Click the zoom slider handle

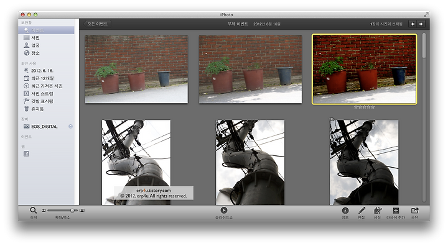[x=72, y=211]
